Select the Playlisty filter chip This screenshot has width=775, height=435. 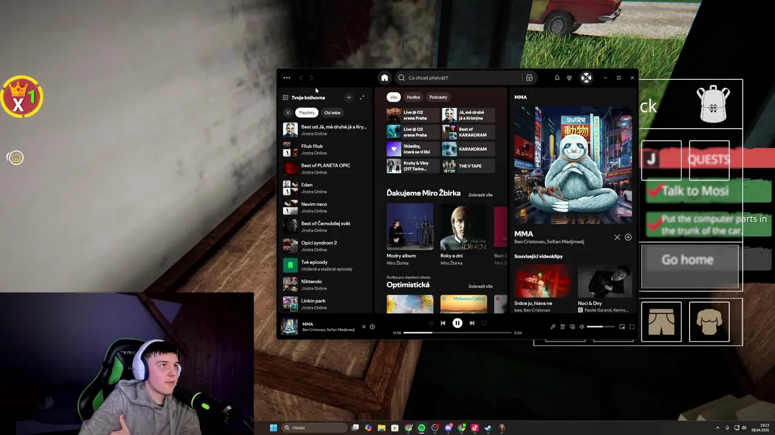click(307, 112)
